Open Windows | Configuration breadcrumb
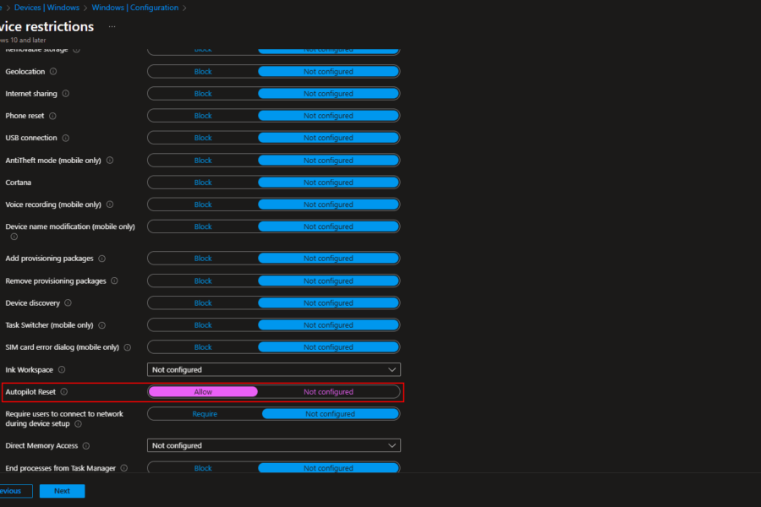This screenshot has height=507, width=761. coord(136,8)
